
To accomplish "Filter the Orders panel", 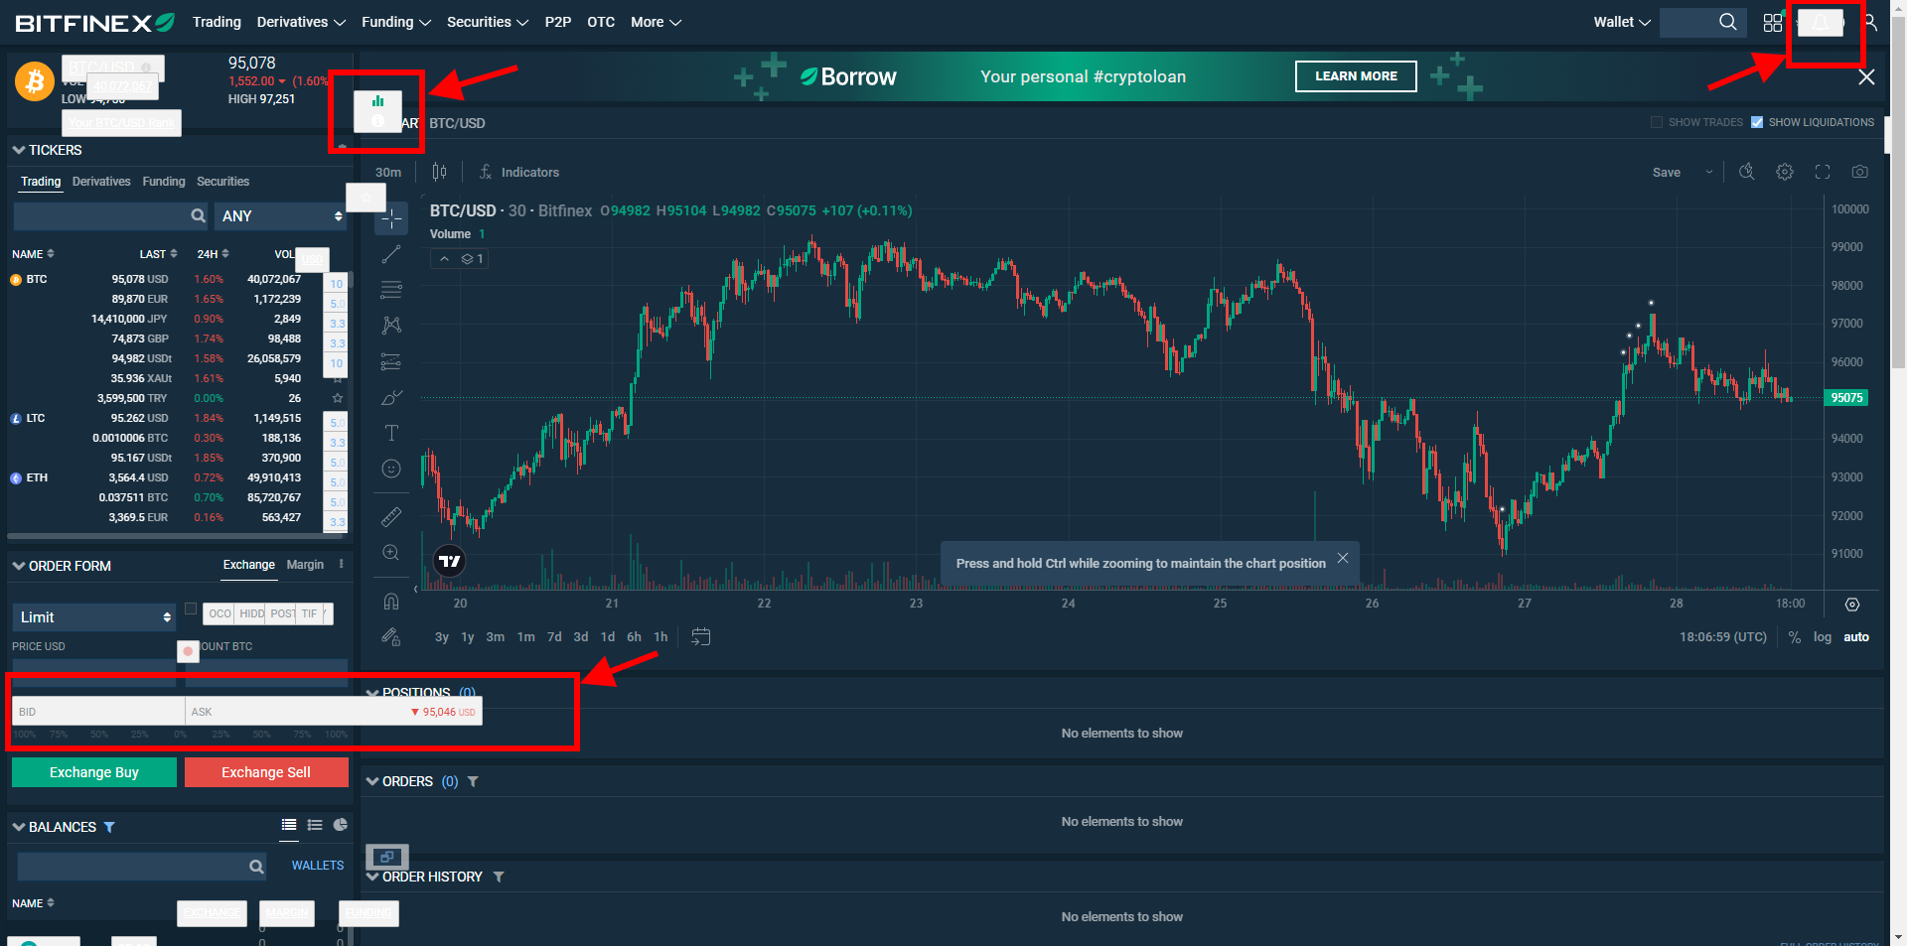I will pos(473,782).
